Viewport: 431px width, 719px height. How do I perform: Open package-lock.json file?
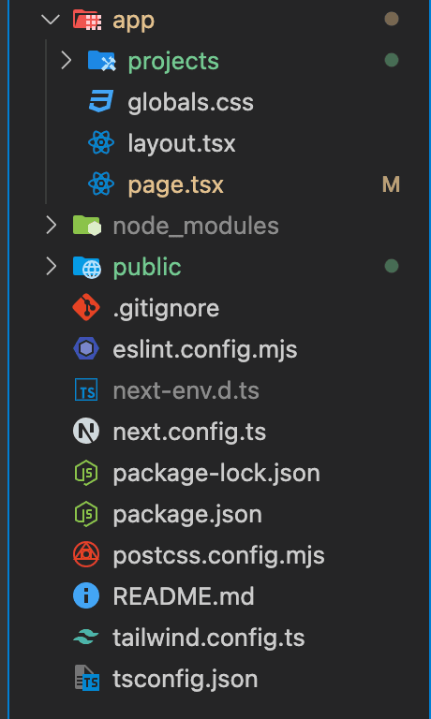point(216,474)
